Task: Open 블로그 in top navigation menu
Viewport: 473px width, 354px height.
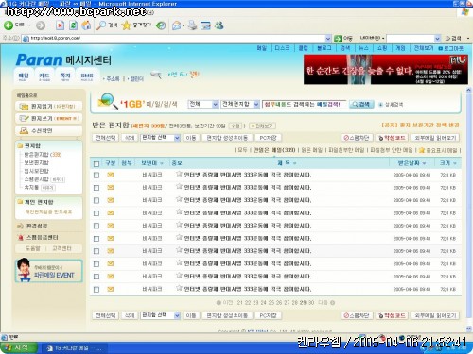Action: 324,48
